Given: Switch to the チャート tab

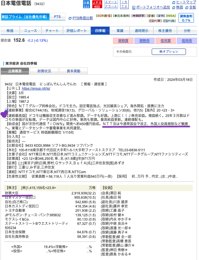Looking at the screenshot, I should point(52,31).
